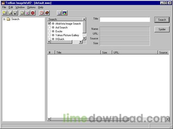Open the File menu
This screenshot has height=129, width=173.
[x=4, y=7]
